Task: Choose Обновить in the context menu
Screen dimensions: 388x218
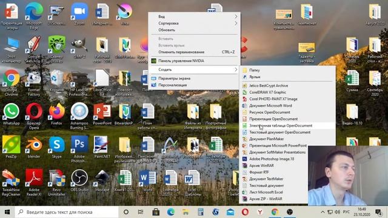Action: 194,30
